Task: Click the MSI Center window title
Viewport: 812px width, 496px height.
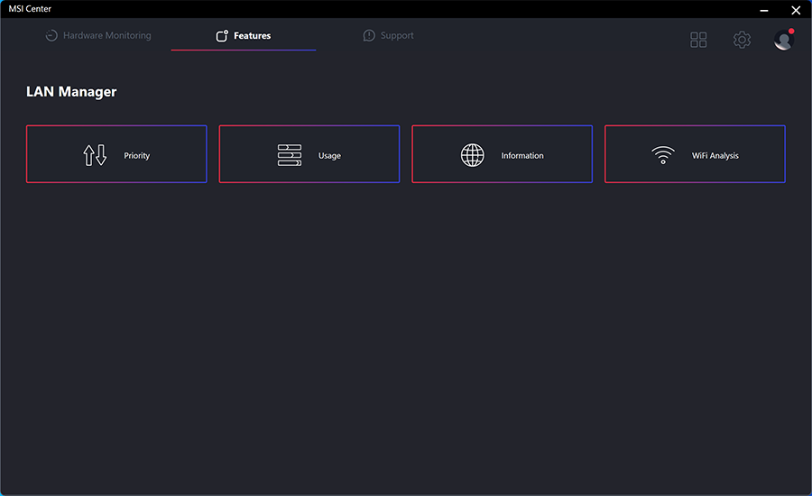Action: tap(30, 9)
